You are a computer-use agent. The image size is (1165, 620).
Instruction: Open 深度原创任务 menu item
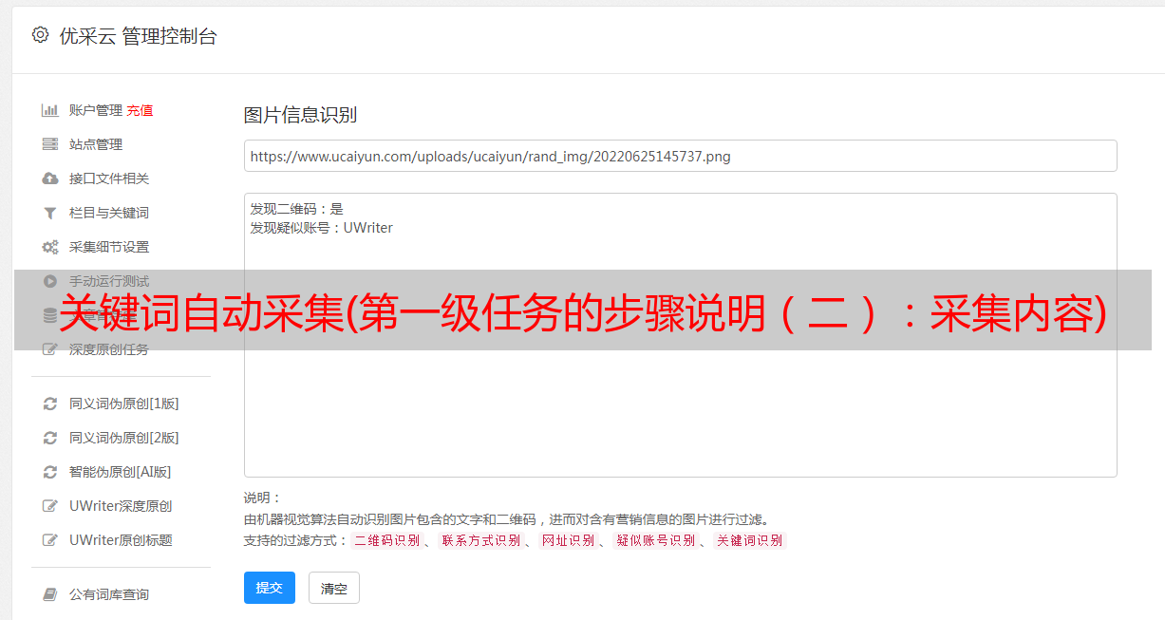tap(109, 349)
